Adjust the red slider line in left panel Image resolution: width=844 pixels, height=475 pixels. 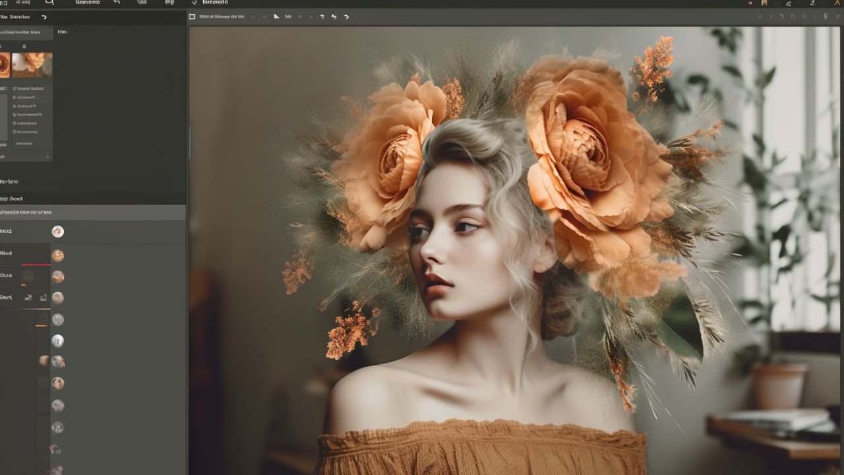[x=36, y=265]
